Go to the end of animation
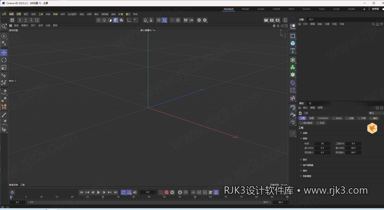 pyautogui.click(x=116, y=192)
